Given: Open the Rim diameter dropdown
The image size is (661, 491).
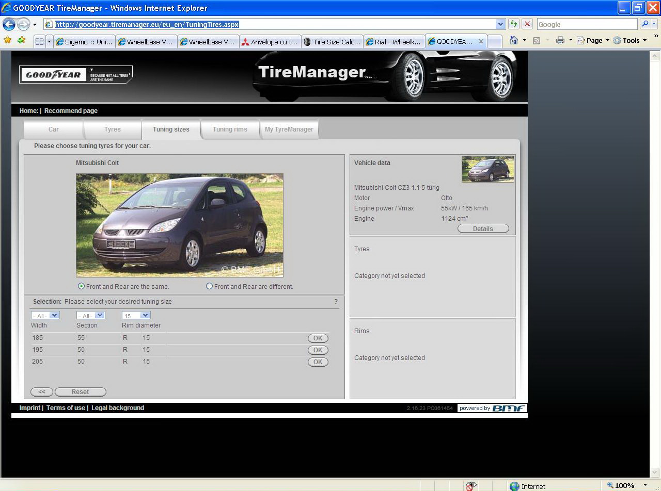Looking at the screenshot, I should click(x=136, y=315).
